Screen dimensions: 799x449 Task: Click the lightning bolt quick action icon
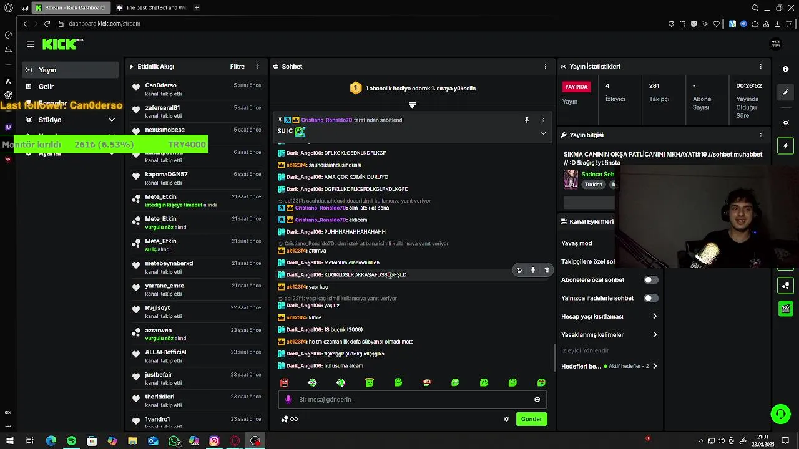point(786,146)
